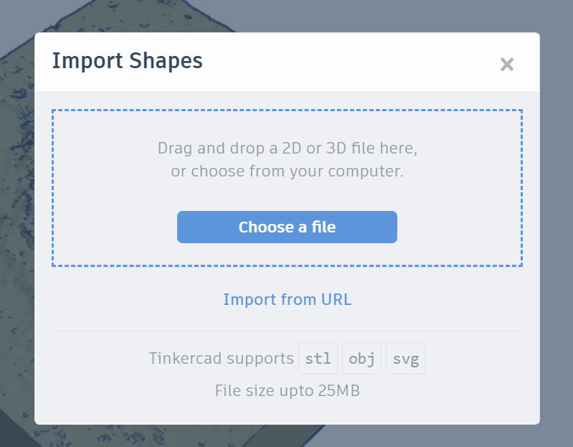This screenshot has height=447, width=573.
Task: Select the obj format tag
Action: [x=361, y=358]
